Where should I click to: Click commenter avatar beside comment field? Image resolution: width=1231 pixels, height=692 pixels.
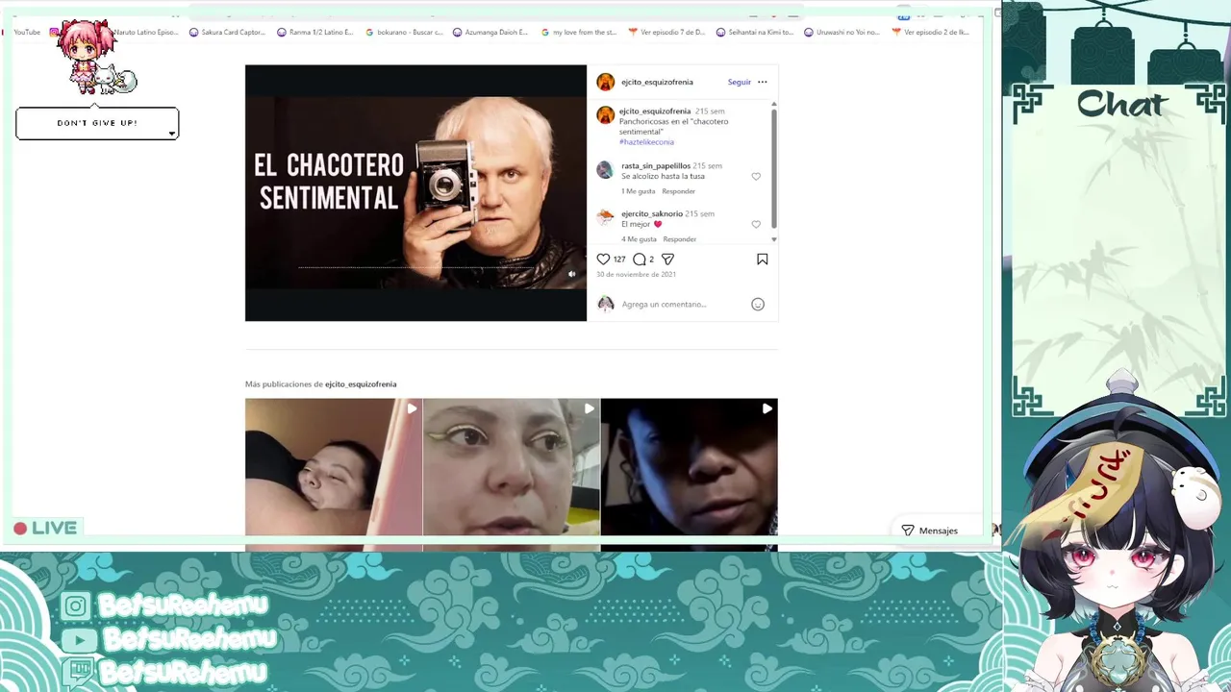(606, 304)
